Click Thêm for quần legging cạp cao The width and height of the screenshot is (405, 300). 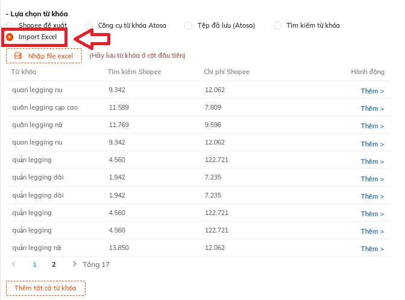[x=372, y=109]
